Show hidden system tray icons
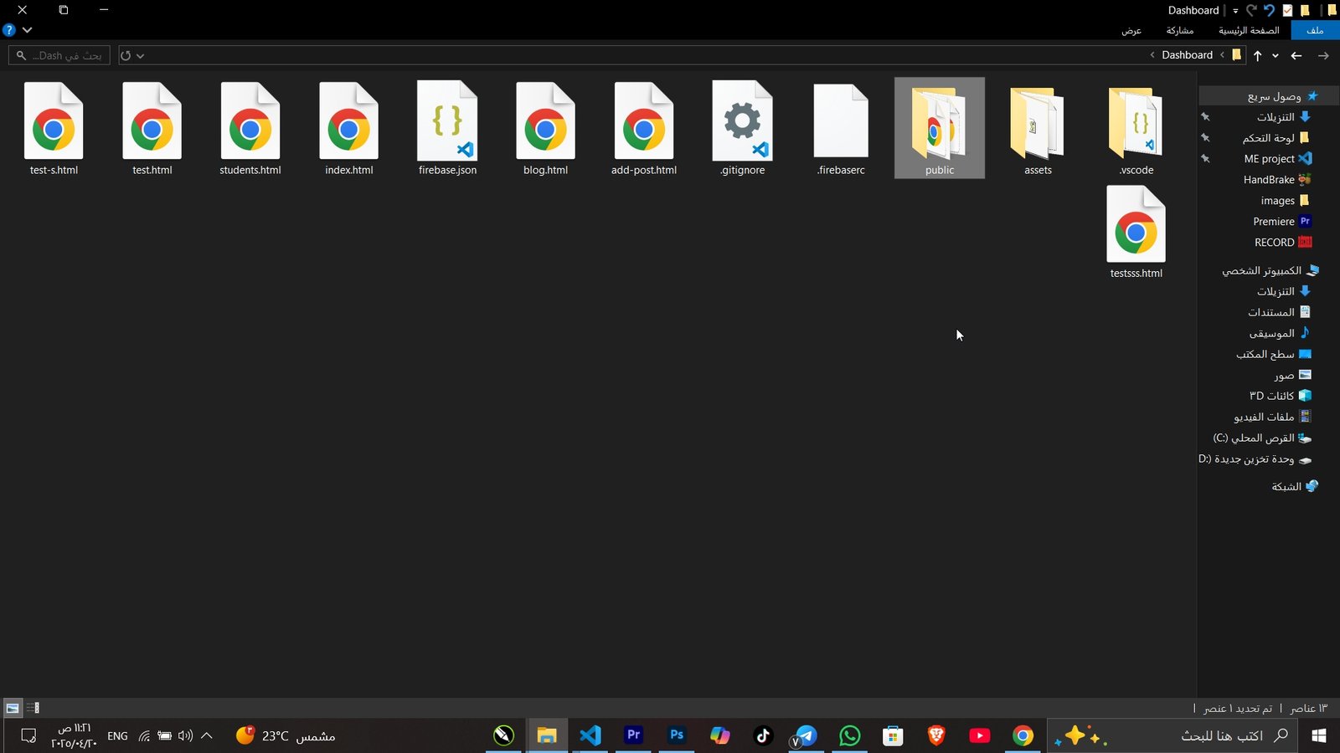This screenshot has height=753, width=1340. pos(207,735)
